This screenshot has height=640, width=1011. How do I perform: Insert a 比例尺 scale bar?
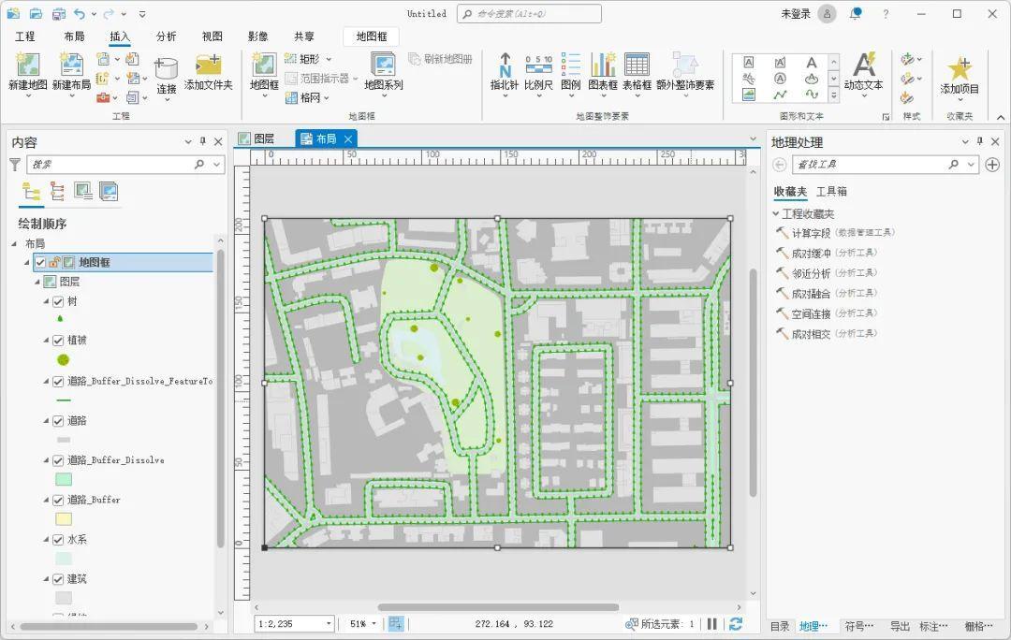538,65
